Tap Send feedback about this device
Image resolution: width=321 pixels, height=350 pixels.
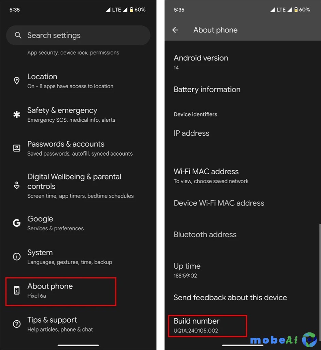point(230,298)
